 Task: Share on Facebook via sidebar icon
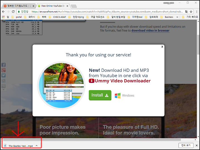tap(3, 65)
